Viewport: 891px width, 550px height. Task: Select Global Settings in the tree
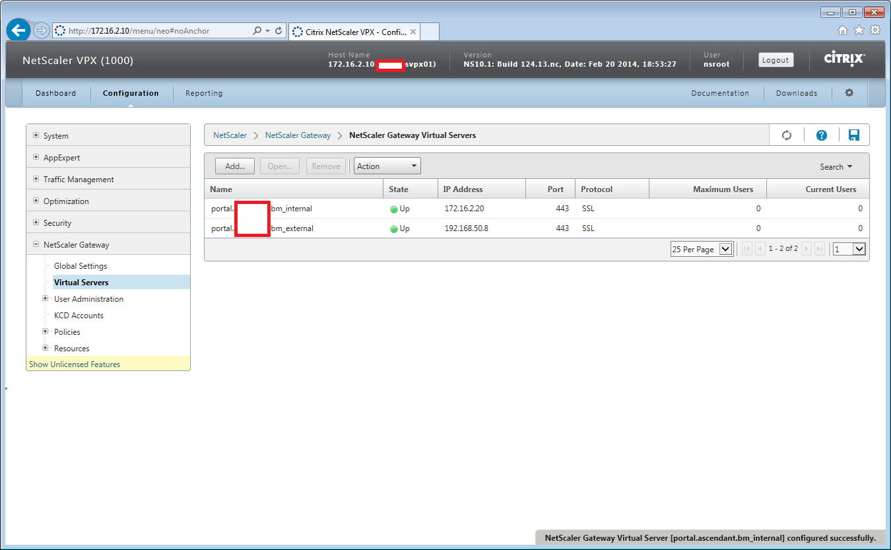tap(81, 265)
